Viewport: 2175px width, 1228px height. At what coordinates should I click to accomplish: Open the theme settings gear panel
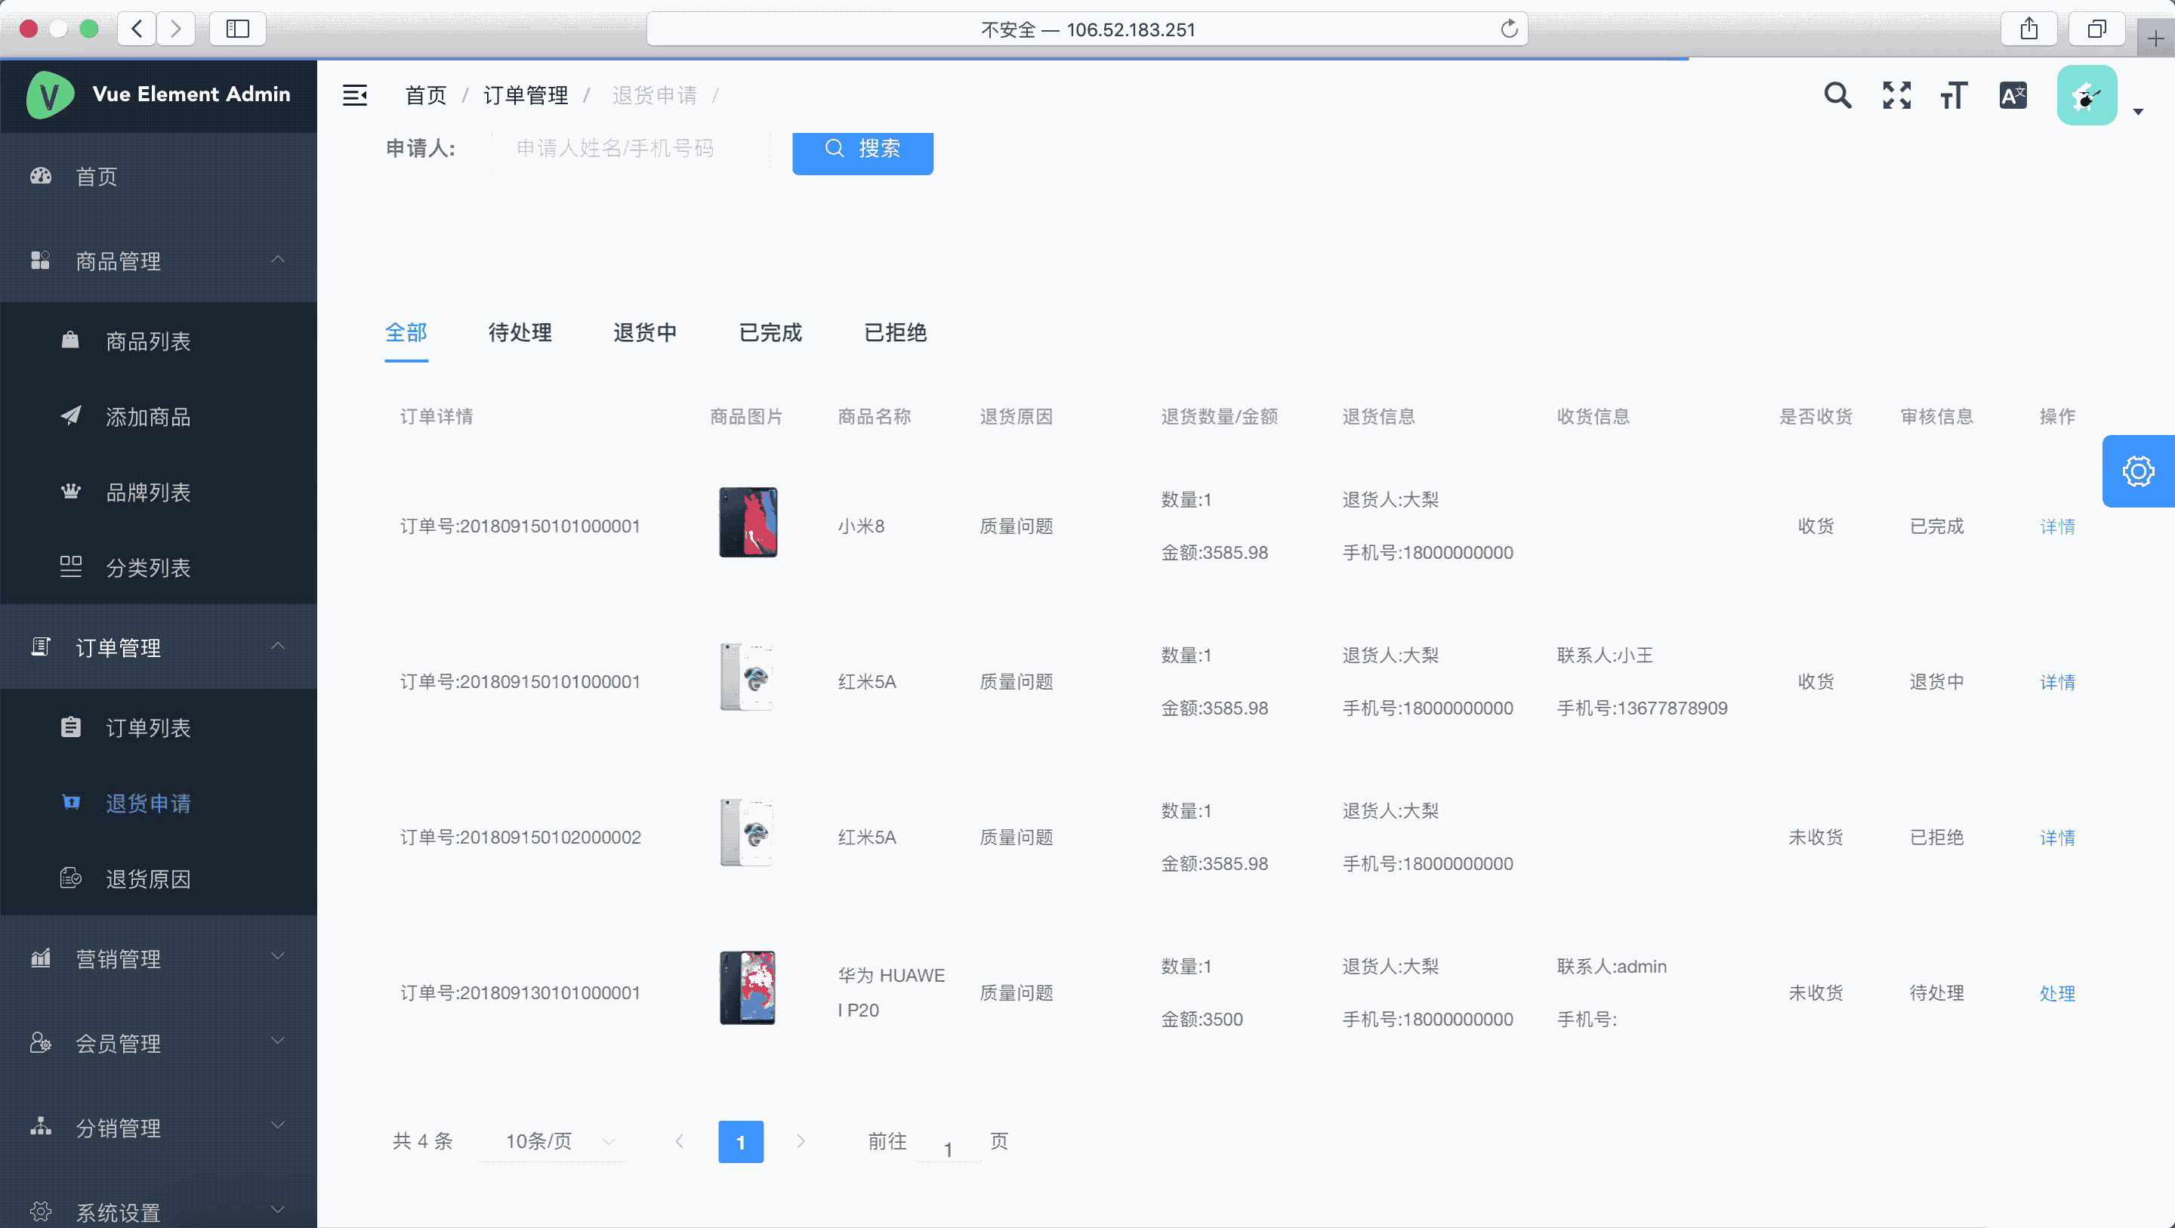(2138, 471)
